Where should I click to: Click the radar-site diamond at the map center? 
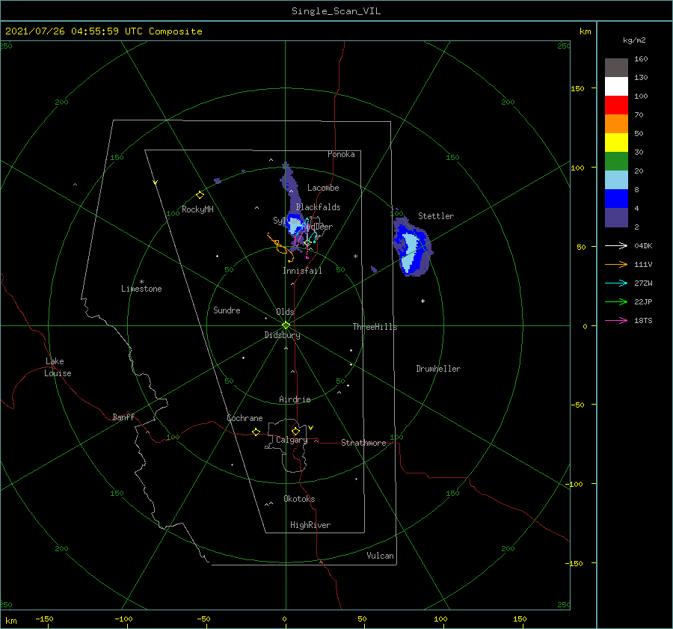(286, 325)
